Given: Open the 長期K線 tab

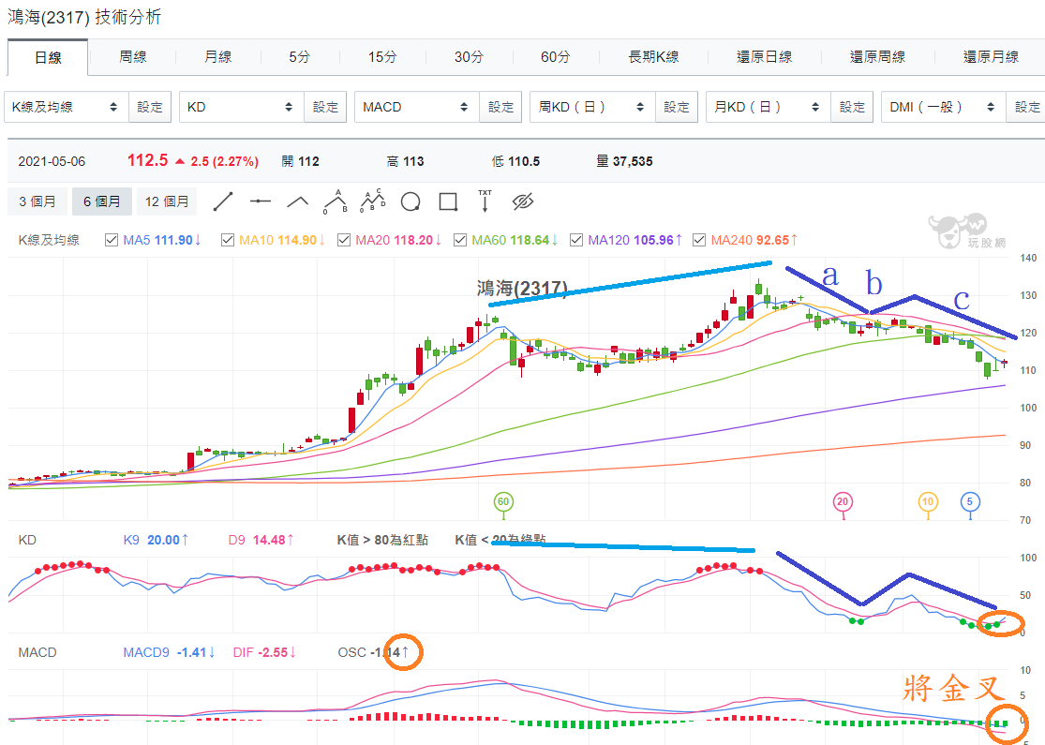Looking at the screenshot, I should [653, 57].
